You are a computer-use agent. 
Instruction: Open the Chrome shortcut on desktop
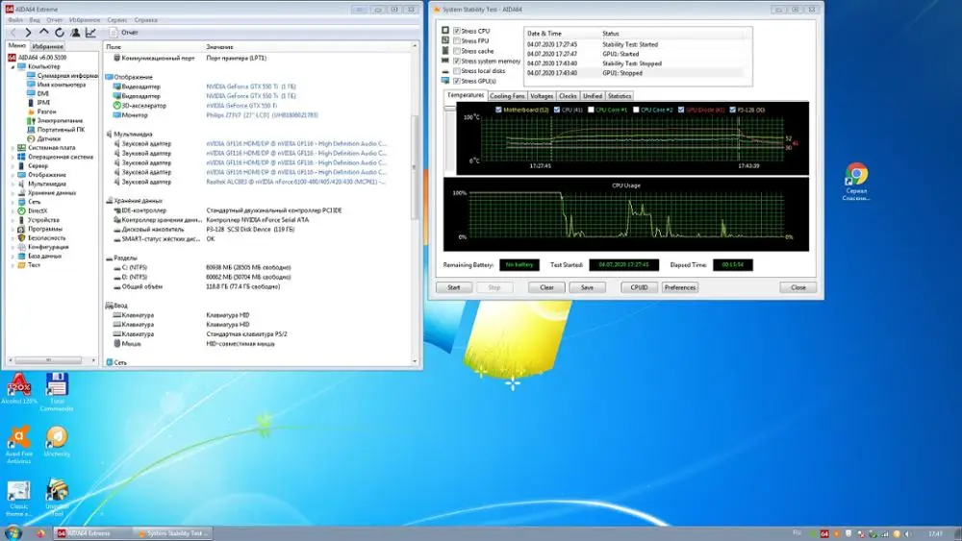(856, 182)
